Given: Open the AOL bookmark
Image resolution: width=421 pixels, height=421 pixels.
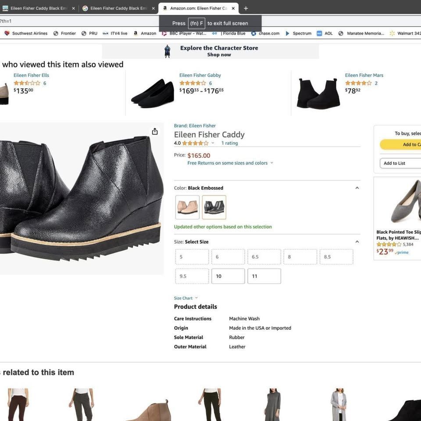Looking at the screenshot, I should coord(325,33).
